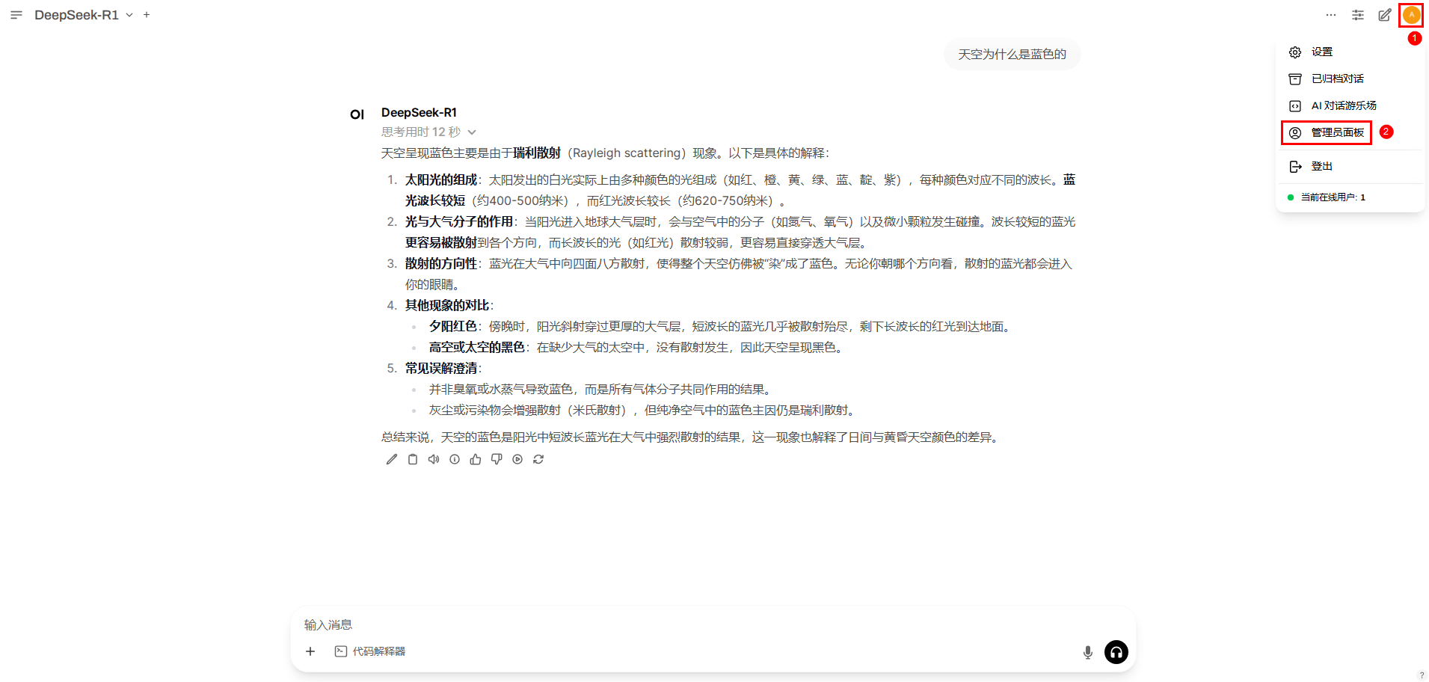Activate voice input microphone
1429x682 pixels.
point(1087,651)
